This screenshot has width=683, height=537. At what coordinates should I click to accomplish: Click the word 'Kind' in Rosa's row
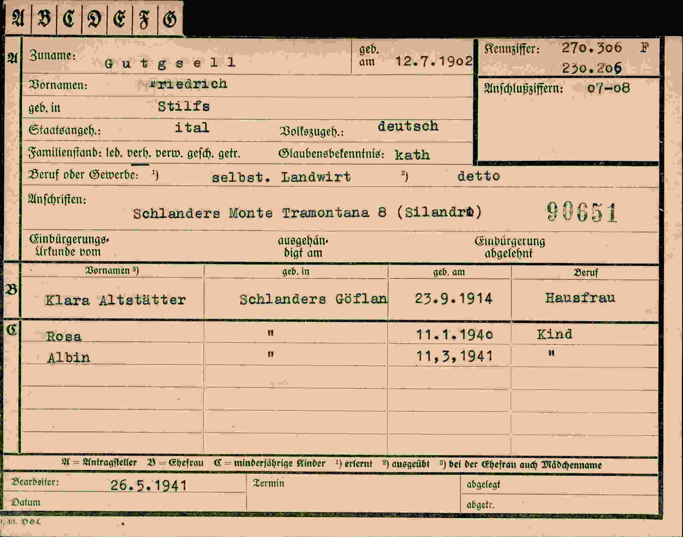pos(555,334)
